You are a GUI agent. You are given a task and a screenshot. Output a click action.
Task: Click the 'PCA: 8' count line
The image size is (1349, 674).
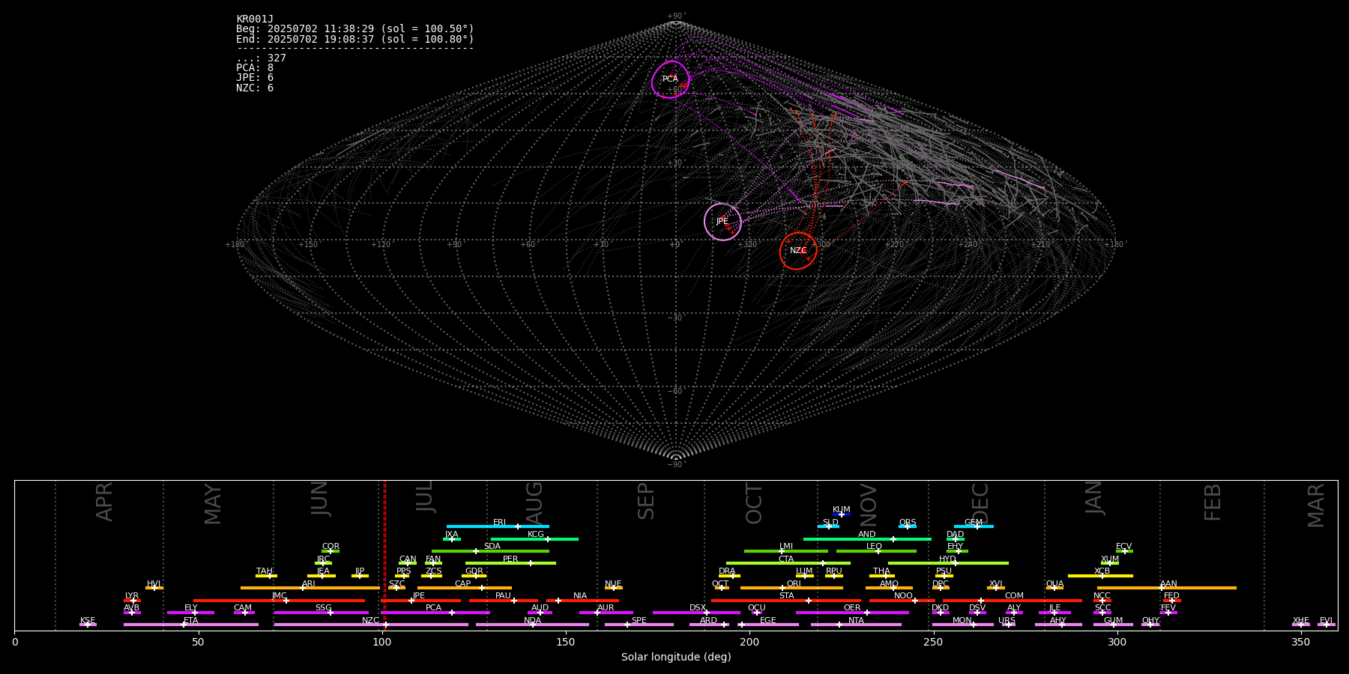click(x=255, y=68)
